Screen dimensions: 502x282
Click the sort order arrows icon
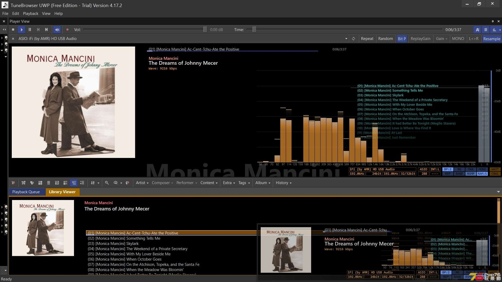coord(93,183)
